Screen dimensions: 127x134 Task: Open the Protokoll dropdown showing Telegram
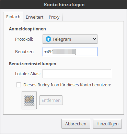pos(70,39)
